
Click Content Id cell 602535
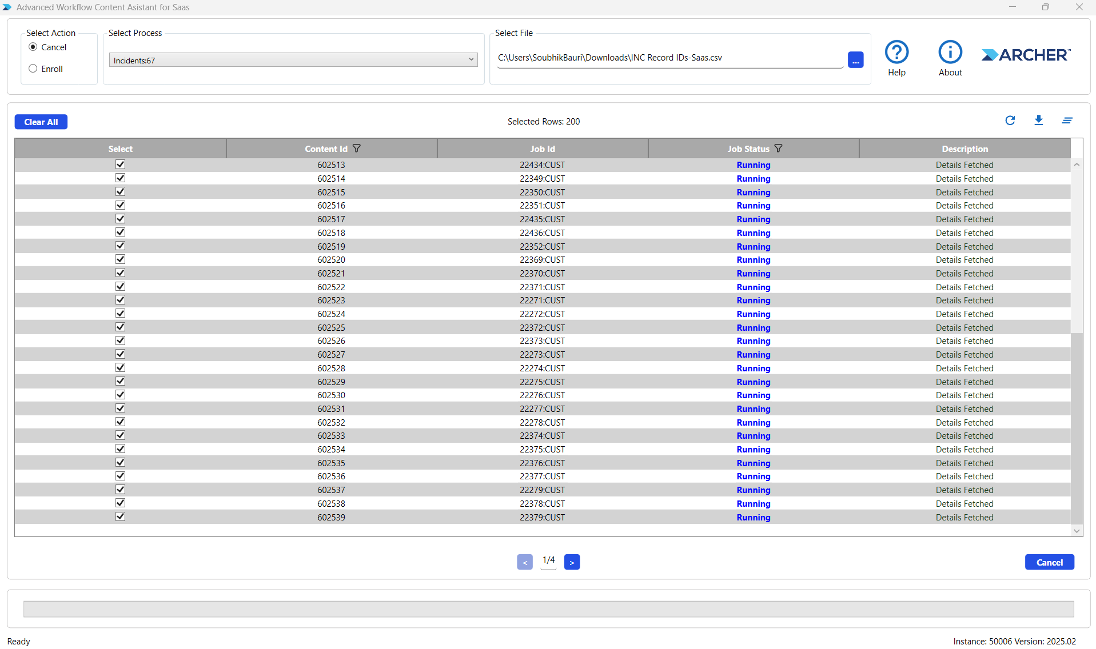[332, 463]
